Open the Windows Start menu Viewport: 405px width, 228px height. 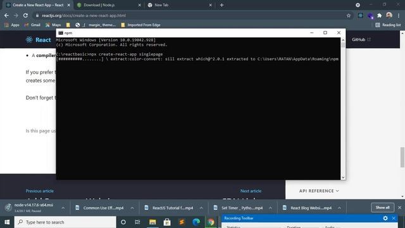tap(7, 222)
